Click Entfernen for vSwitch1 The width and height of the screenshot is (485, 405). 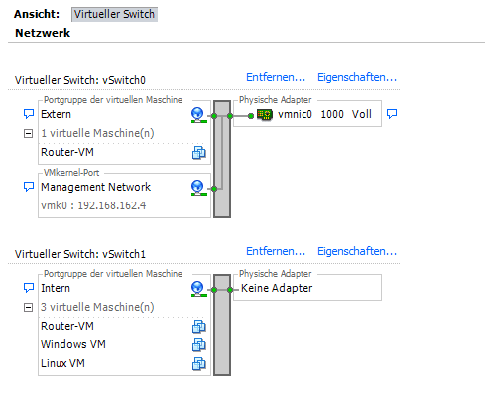pos(276,251)
